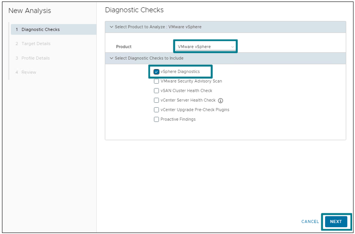Select vCenter Upgrade Pre-Check Plugins checkbox
The width and height of the screenshot is (355, 234).
click(x=157, y=110)
